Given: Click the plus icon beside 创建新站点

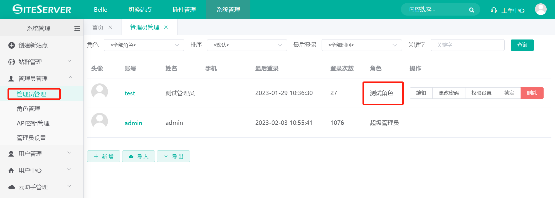Looking at the screenshot, I should coord(11,45).
